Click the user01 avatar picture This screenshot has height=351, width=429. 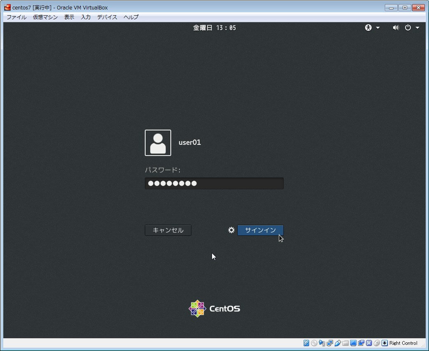tap(158, 143)
